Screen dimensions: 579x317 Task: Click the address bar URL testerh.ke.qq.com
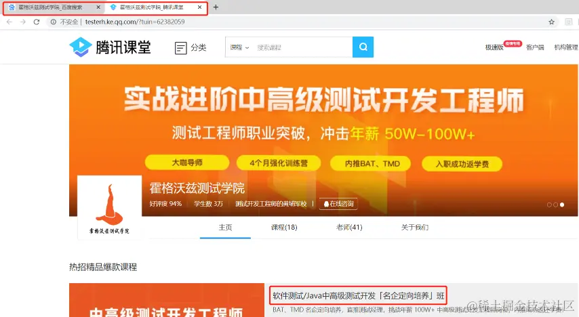click(x=135, y=22)
